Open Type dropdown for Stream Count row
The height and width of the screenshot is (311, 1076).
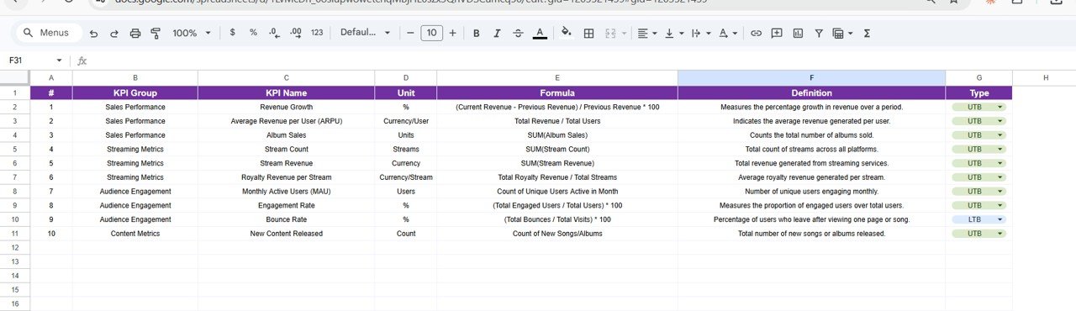[978, 149]
